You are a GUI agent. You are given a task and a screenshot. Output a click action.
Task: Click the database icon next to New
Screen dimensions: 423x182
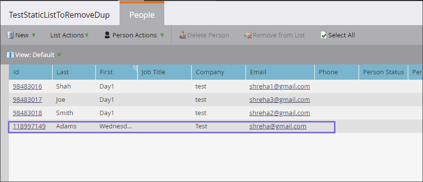pos(10,35)
